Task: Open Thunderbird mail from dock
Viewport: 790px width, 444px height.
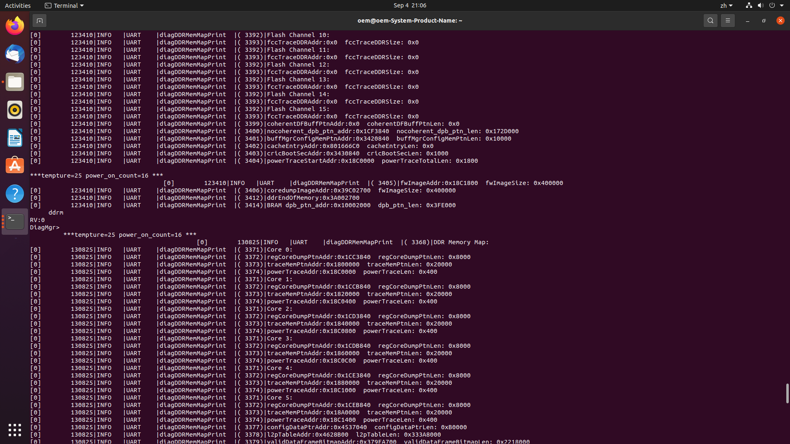Action: pyautogui.click(x=15, y=54)
